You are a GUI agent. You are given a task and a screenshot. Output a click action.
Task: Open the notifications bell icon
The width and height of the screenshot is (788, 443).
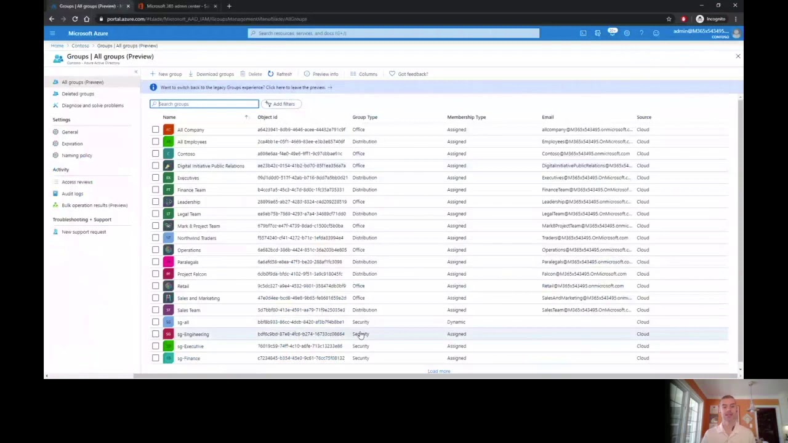[612, 33]
